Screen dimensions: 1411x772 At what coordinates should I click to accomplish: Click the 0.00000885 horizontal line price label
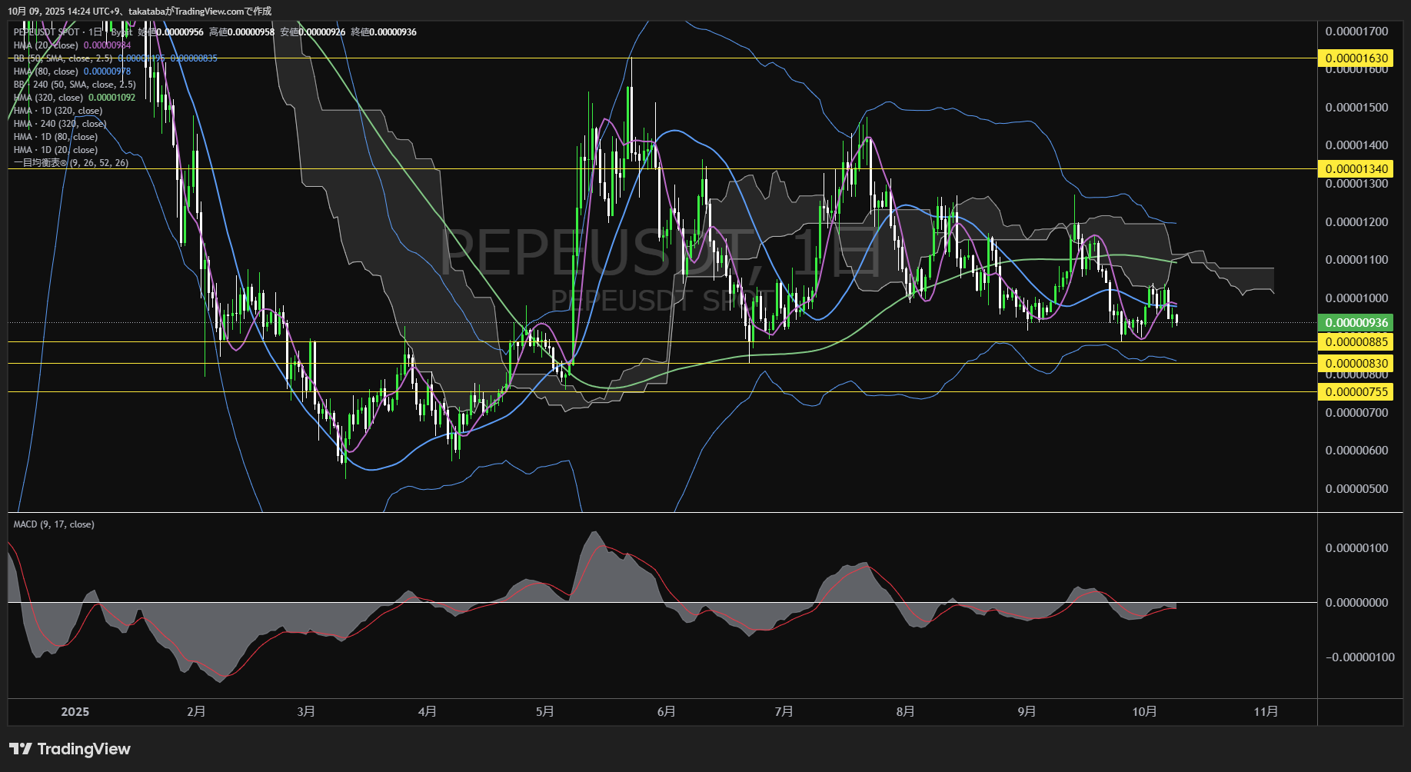(x=1356, y=342)
